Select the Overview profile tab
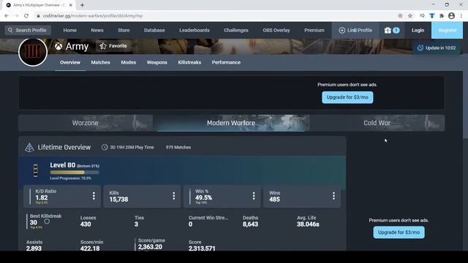Image resolution: width=468 pixels, height=263 pixels. click(70, 62)
